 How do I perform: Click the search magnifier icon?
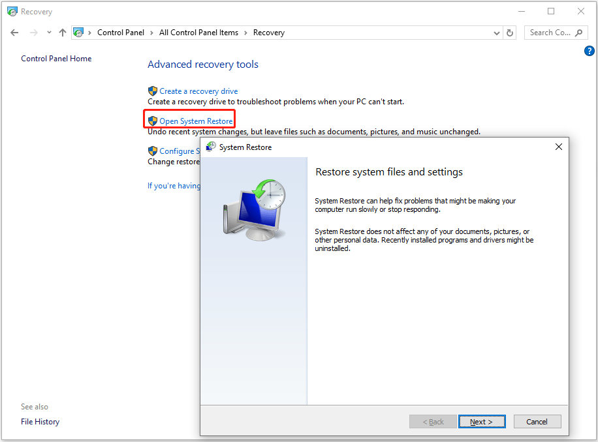coord(580,32)
